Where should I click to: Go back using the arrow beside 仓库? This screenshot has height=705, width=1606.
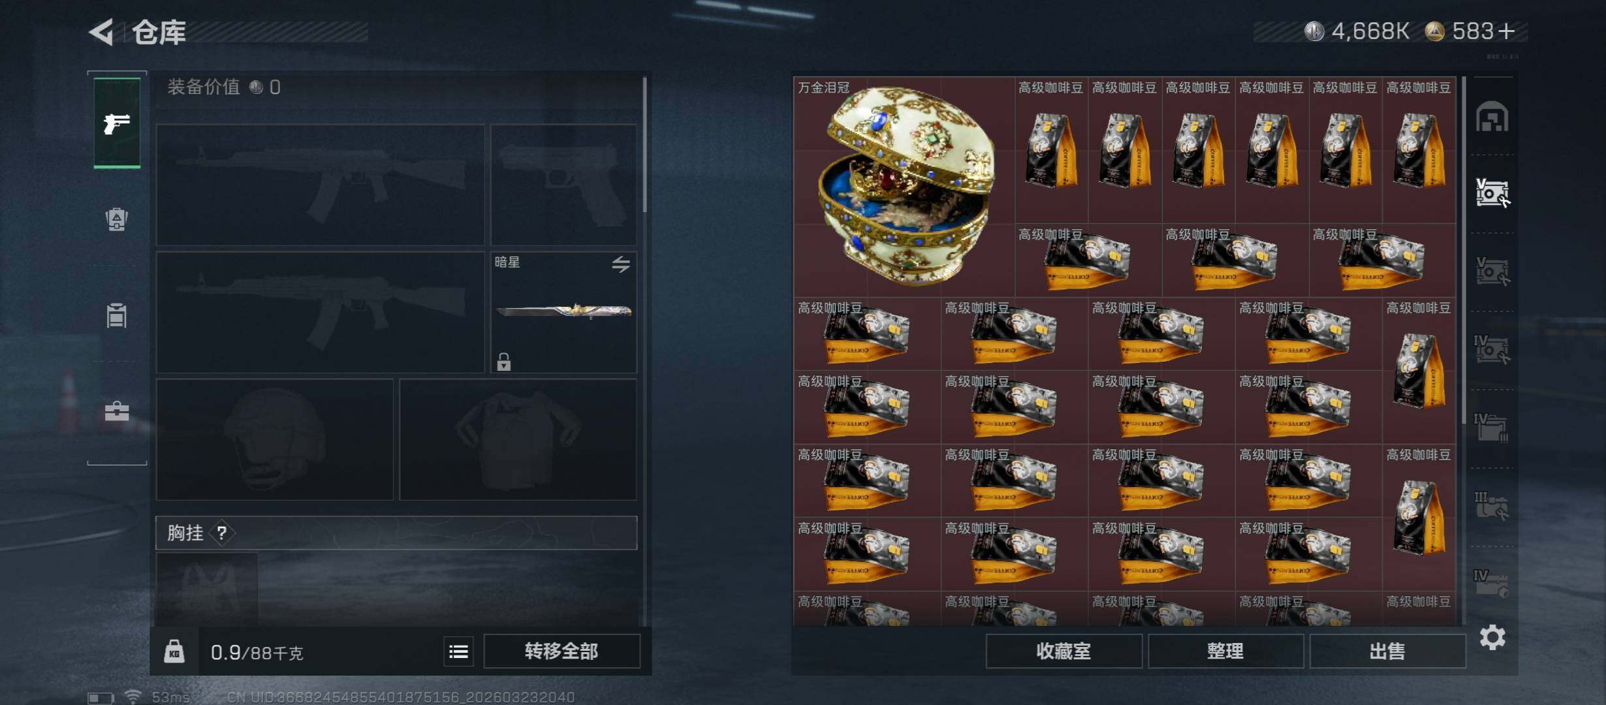click(x=102, y=31)
